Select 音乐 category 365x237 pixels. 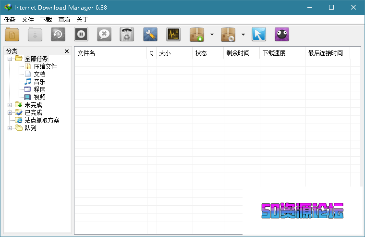(x=39, y=82)
